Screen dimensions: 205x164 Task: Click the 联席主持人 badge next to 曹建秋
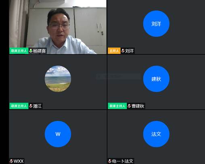coord(117,106)
